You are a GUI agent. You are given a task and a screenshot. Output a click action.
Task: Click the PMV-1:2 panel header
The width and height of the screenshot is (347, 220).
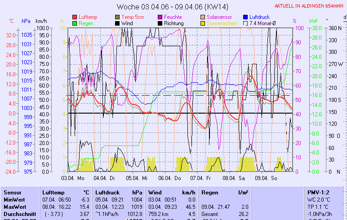[x=317, y=192]
